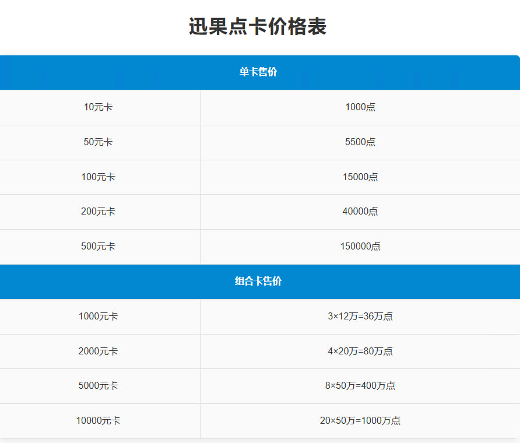Click the 150000点 value

pos(360,246)
